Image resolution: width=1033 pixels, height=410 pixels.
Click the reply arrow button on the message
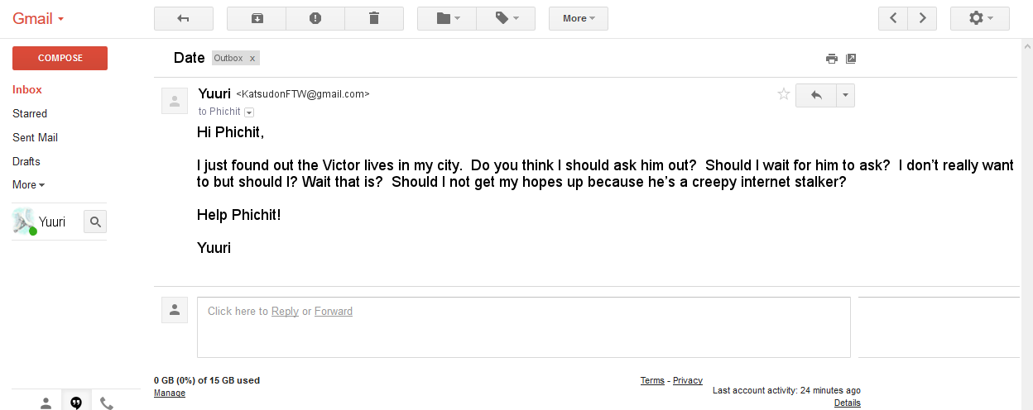816,95
